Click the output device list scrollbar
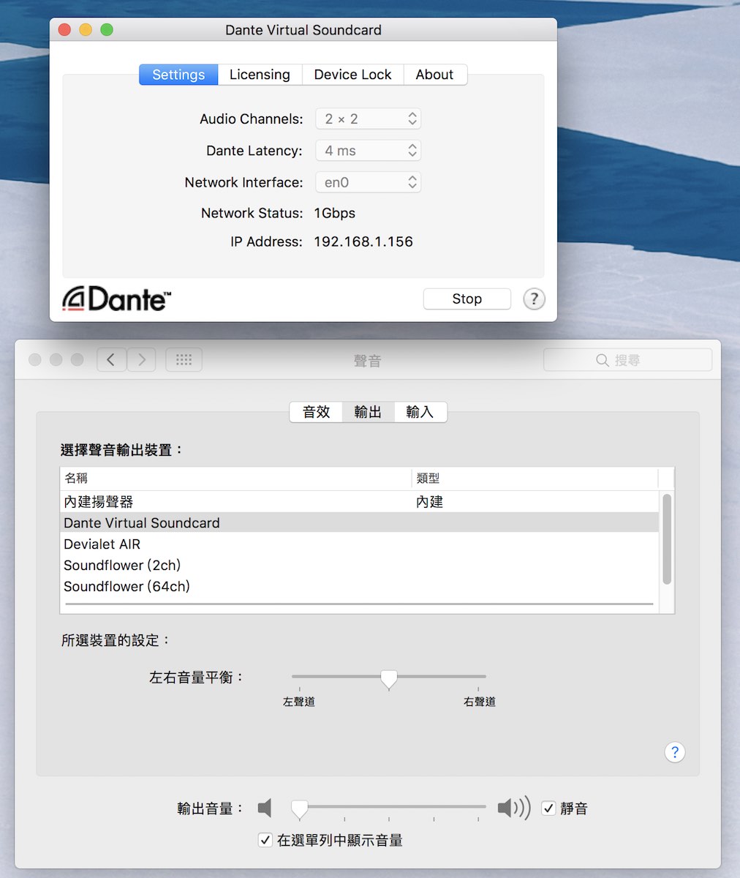 click(666, 539)
